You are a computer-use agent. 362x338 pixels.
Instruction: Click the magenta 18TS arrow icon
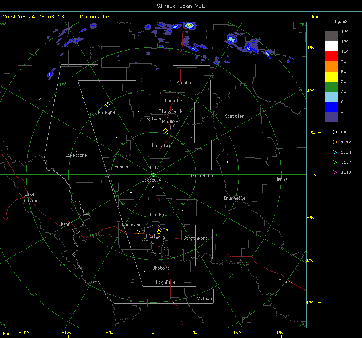(331, 172)
